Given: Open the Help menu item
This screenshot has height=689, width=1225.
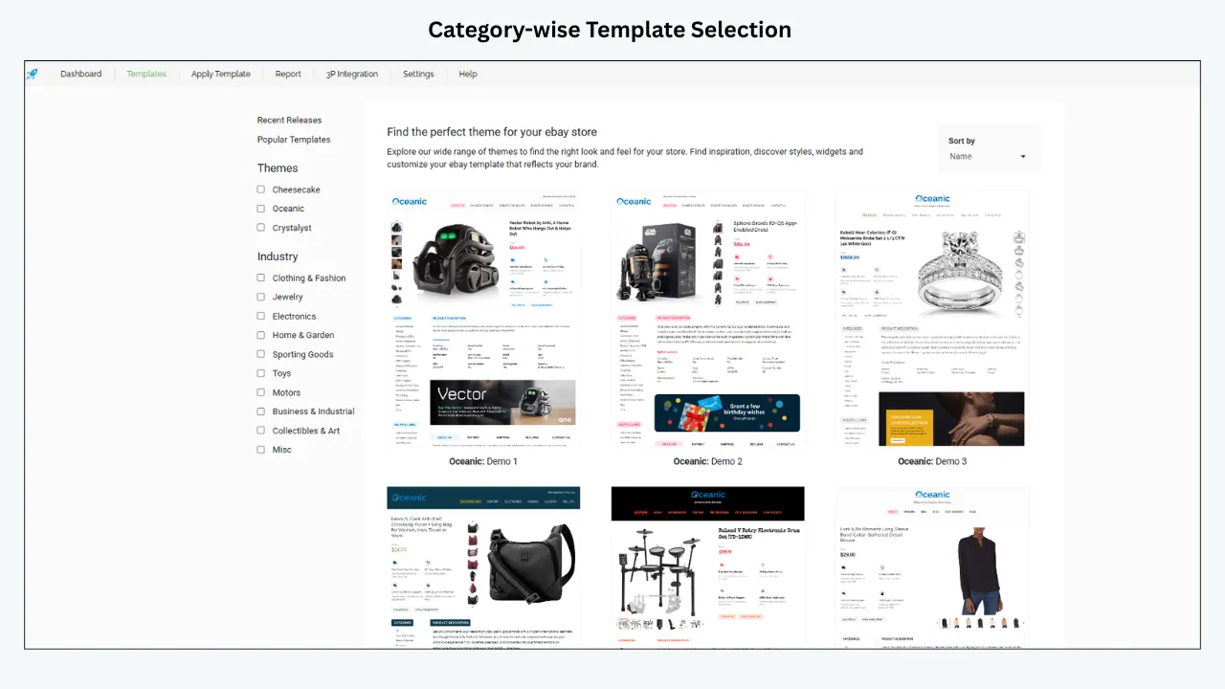Looking at the screenshot, I should click(468, 74).
